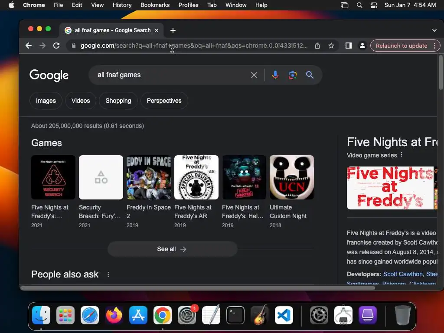Screen dimensions: 444x333
Task: Open the Apple menu
Action: coord(11,5)
